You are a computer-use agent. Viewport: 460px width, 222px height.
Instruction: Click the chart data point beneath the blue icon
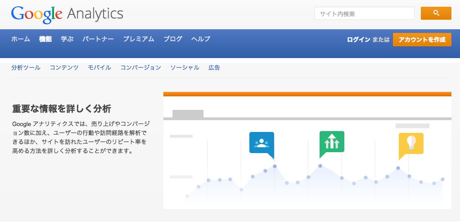tap(275, 166)
